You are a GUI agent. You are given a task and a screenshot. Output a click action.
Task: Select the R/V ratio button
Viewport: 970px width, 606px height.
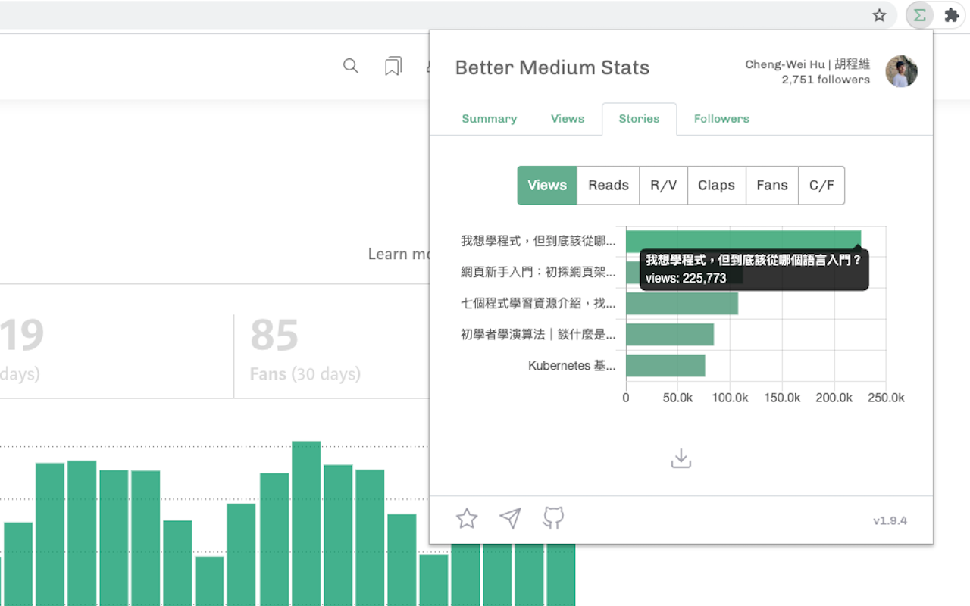click(664, 186)
